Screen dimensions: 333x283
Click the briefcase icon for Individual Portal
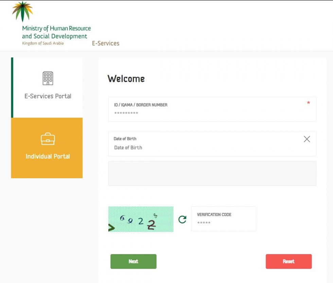click(48, 139)
